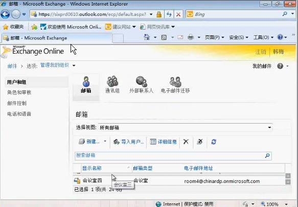Open the 页面(P) menu
The height and width of the screenshot is (207, 298).
pyautogui.click(x=214, y=37)
